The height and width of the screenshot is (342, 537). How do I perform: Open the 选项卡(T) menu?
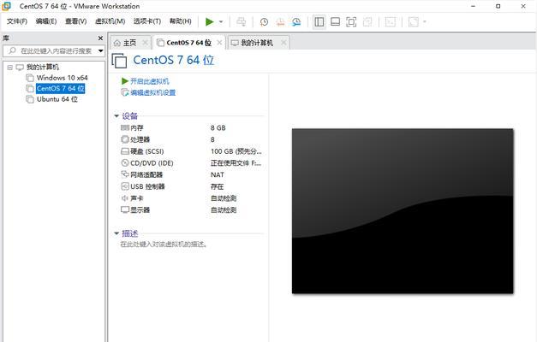click(x=147, y=21)
